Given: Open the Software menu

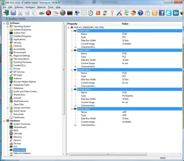Looking at the screenshot, I should tap(19, 7).
